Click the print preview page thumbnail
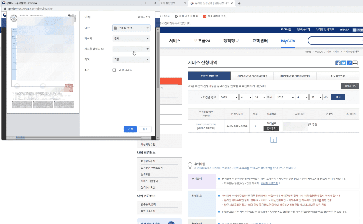 (x=43, y=62)
